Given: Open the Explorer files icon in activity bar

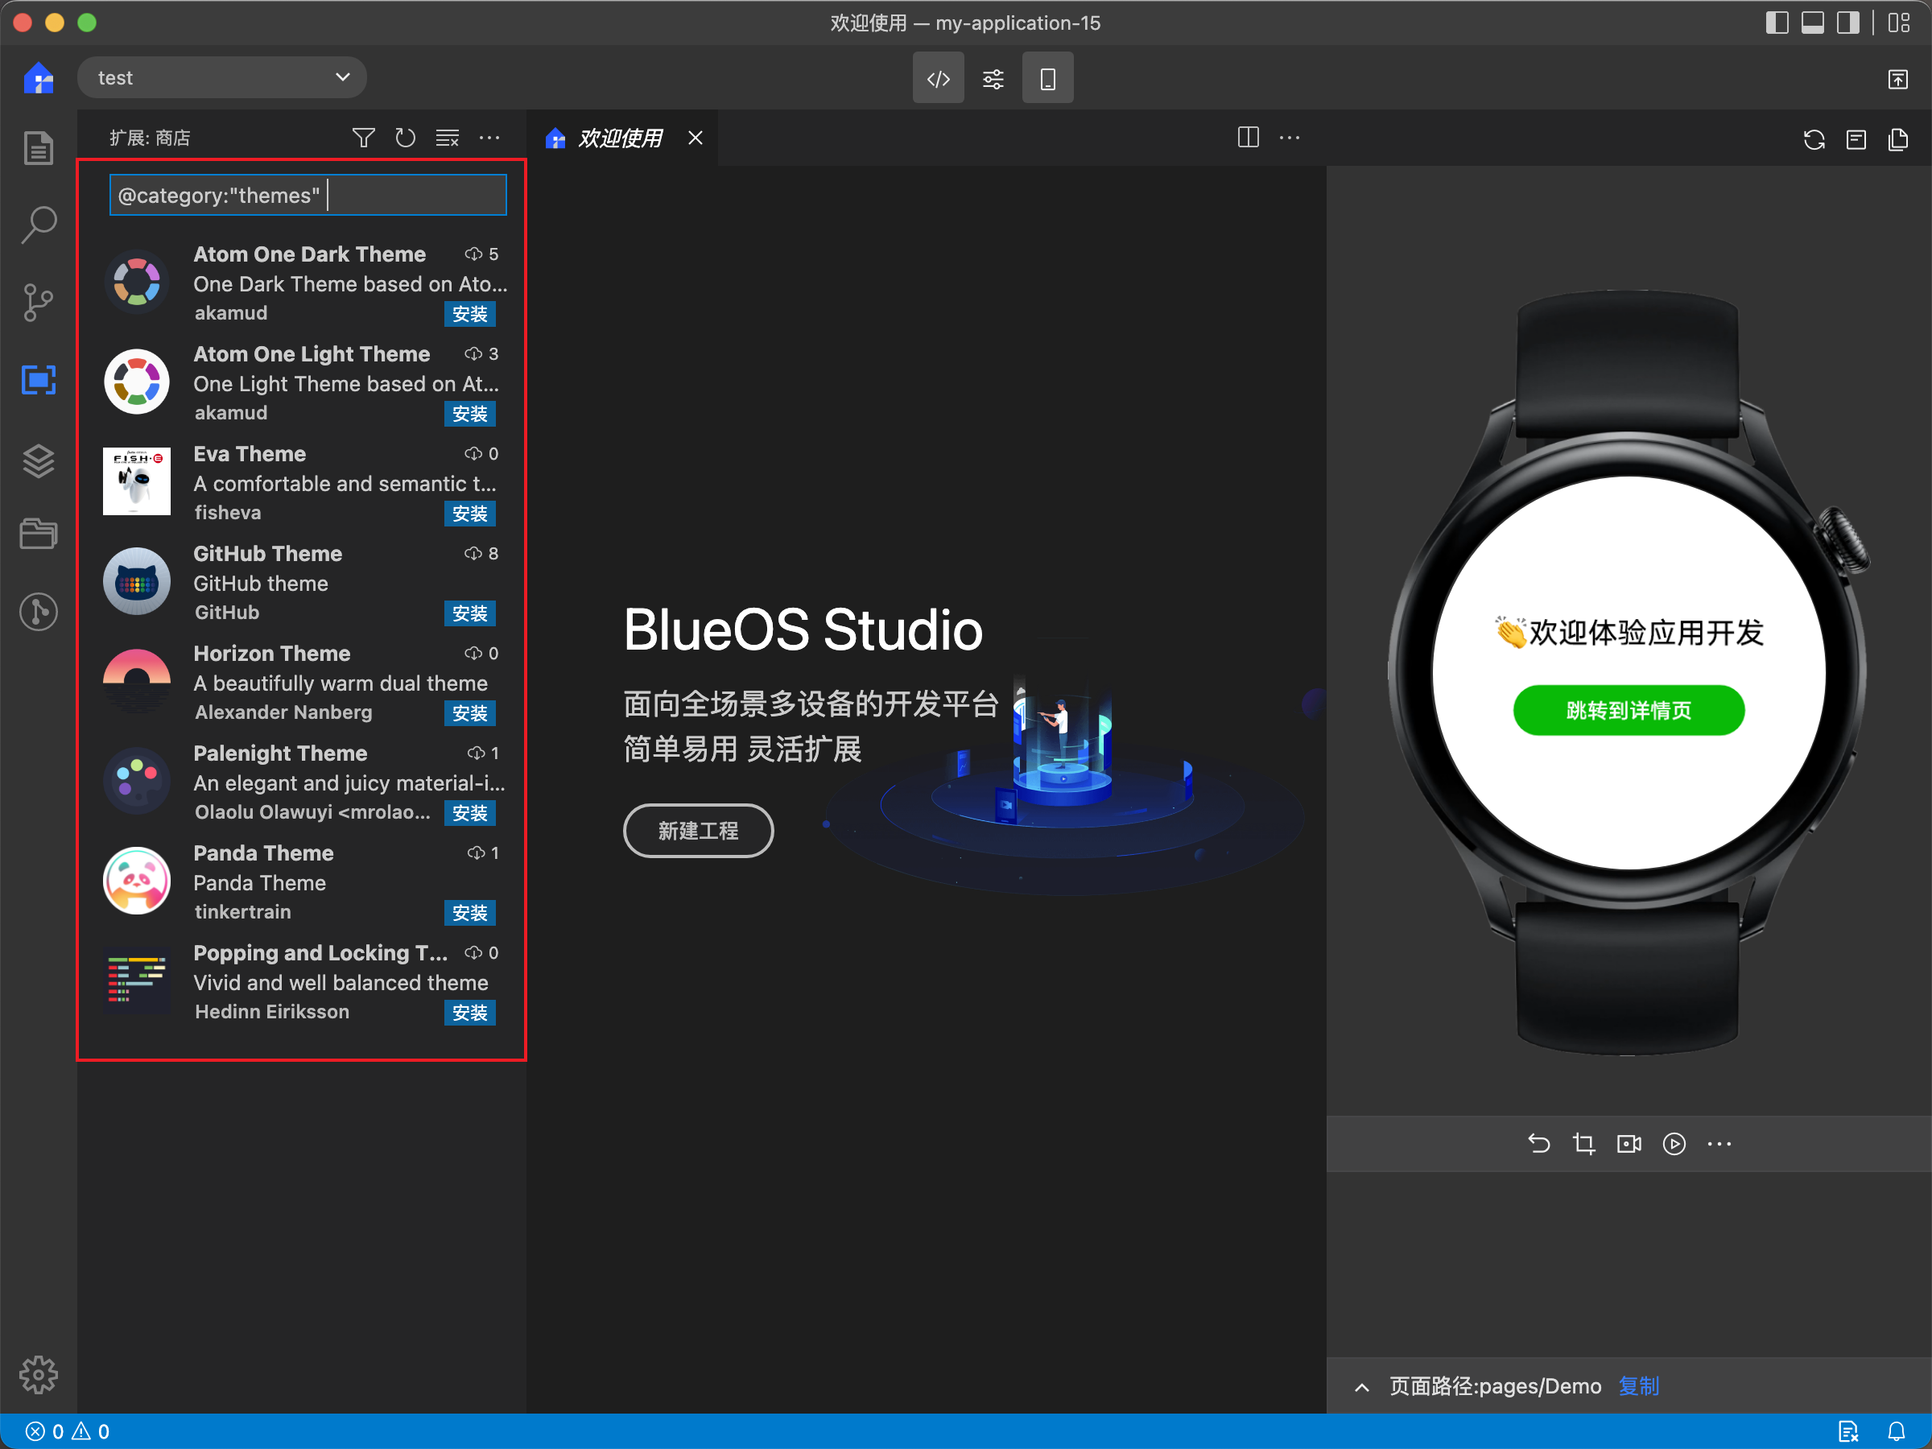Looking at the screenshot, I should (39, 147).
